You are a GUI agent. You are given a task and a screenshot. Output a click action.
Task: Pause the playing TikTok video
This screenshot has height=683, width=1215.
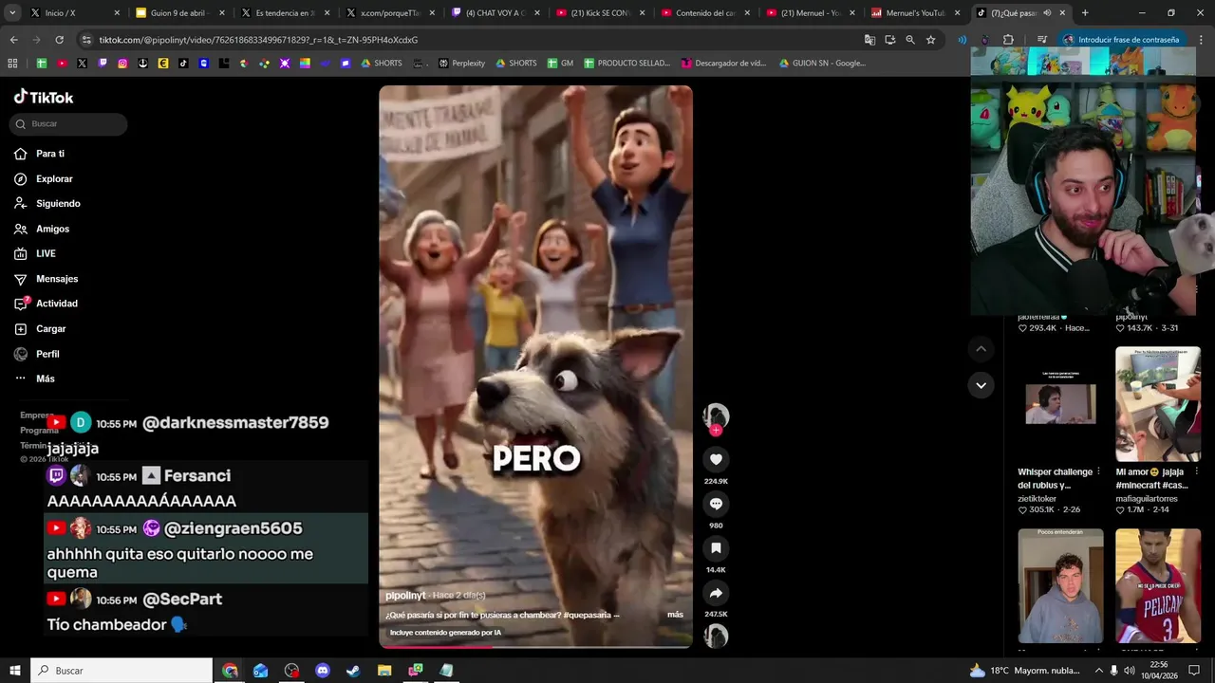tap(535, 366)
